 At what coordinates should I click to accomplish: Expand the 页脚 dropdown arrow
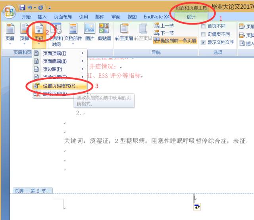(24, 44)
